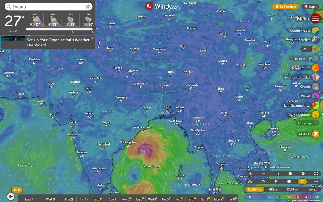323x202 pixels.
Task: Click the Go Premium button
Action: click(286, 6)
